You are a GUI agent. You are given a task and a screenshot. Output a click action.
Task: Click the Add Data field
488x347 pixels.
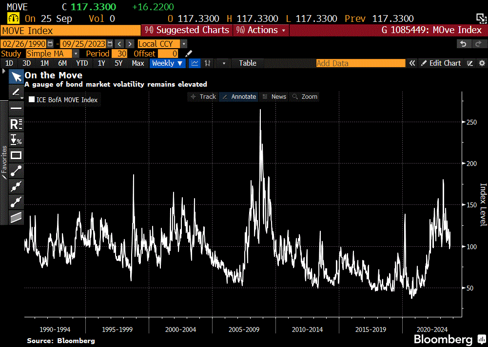361,63
